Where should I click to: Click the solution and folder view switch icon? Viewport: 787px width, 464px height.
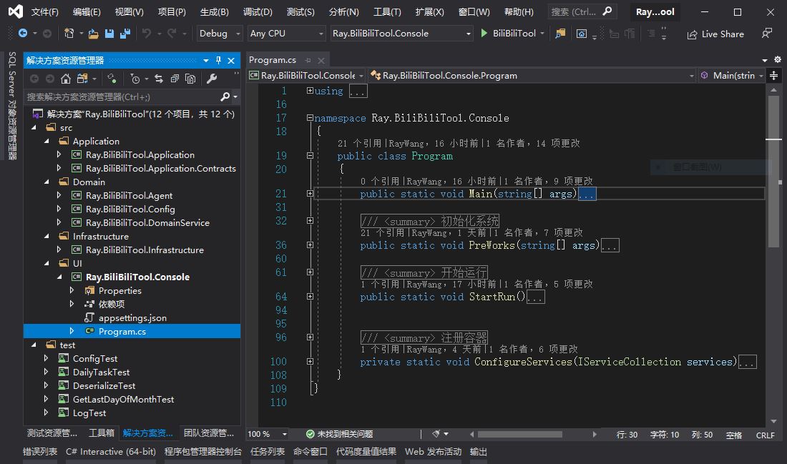[82, 79]
